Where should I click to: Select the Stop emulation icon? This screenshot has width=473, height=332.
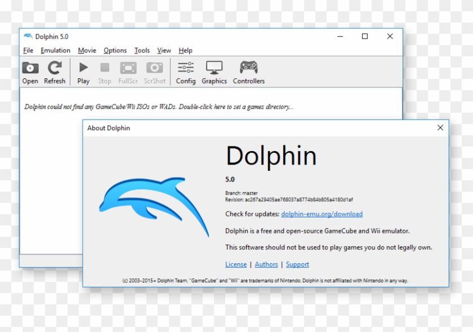coord(104,68)
